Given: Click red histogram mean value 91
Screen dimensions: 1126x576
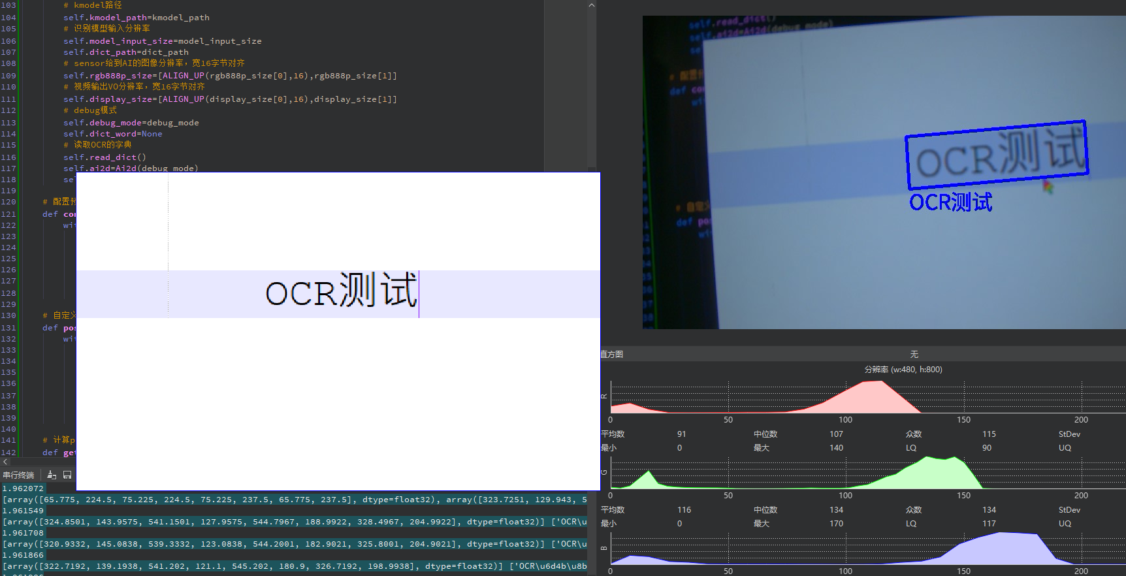Looking at the screenshot, I should tap(682, 434).
